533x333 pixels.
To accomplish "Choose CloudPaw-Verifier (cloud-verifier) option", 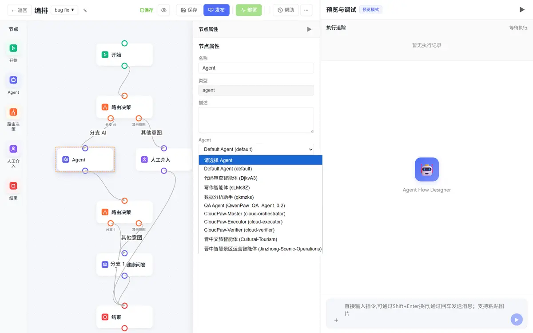I will point(260,230).
